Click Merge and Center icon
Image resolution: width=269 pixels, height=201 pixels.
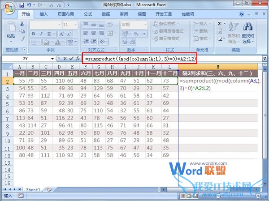[110, 33]
